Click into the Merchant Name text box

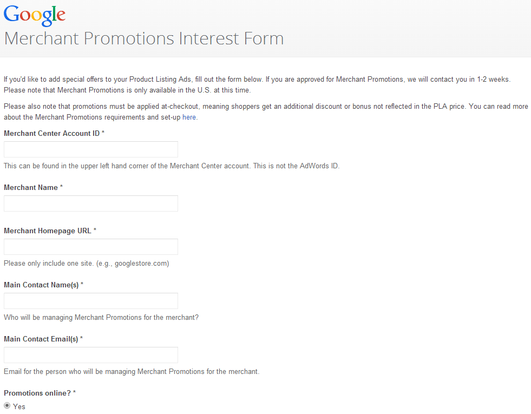91,203
